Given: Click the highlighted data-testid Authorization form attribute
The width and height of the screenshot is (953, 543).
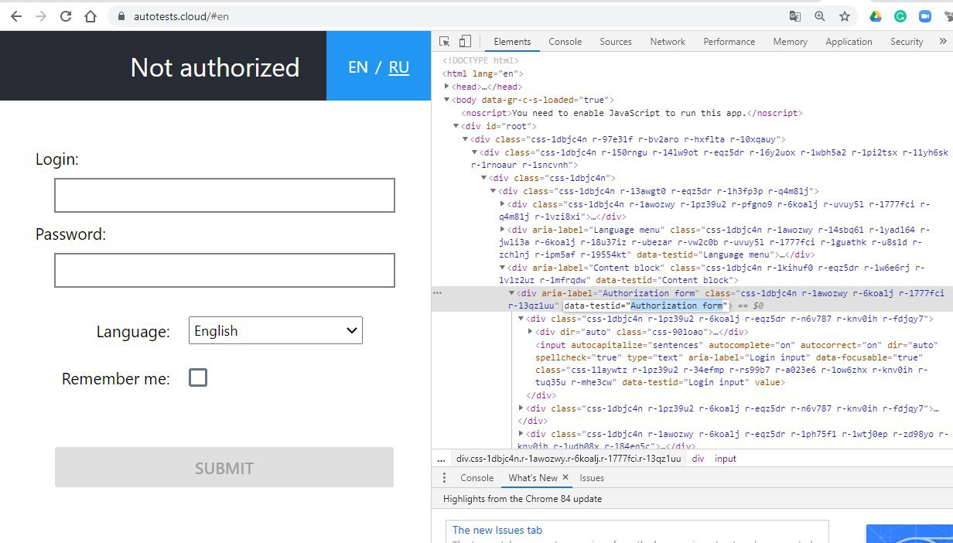Looking at the screenshot, I should pyautogui.click(x=646, y=306).
